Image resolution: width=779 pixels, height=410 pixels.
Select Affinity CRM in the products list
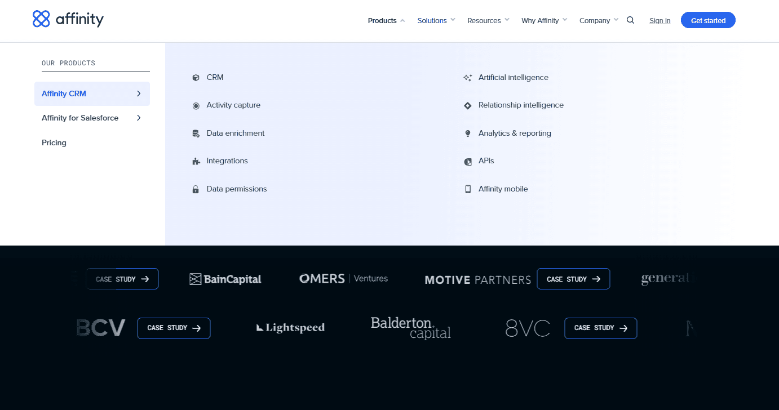pyautogui.click(x=92, y=93)
